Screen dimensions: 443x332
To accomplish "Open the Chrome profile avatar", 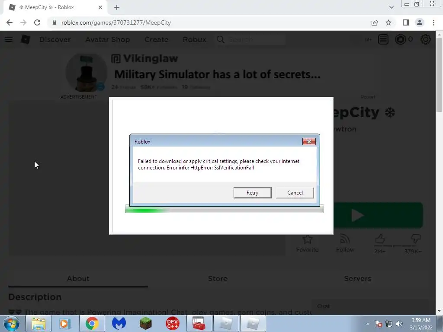I will 420,22.
